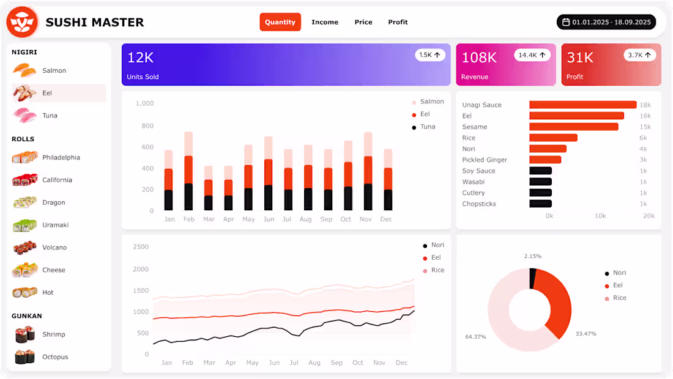Switch to the Profit tab
The height and width of the screenshot is (379, 673).
tap(398, 22)
